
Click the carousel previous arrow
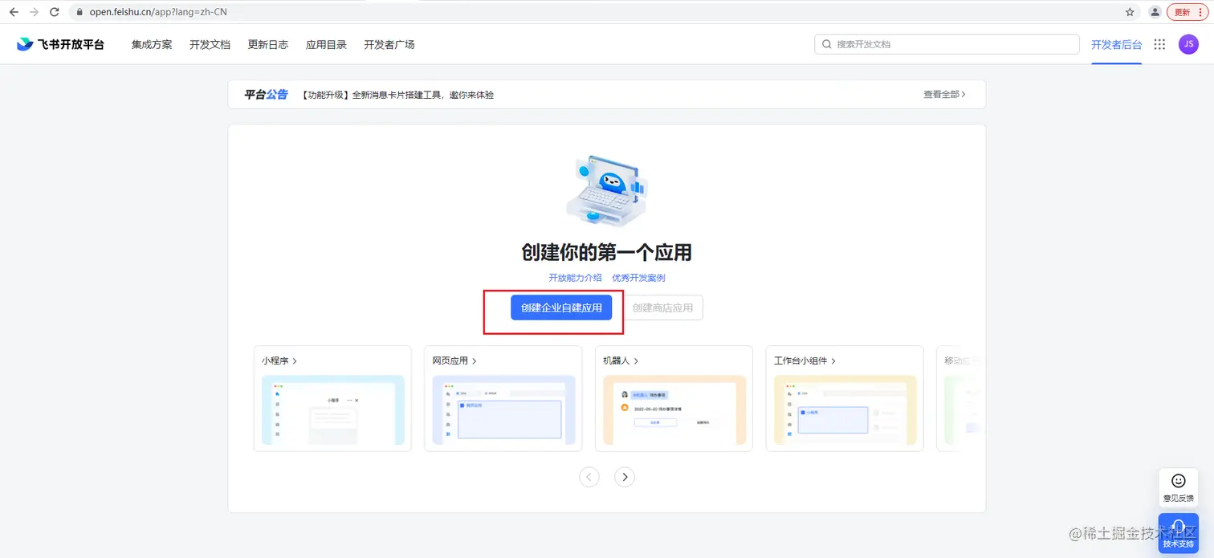(589, 477)
